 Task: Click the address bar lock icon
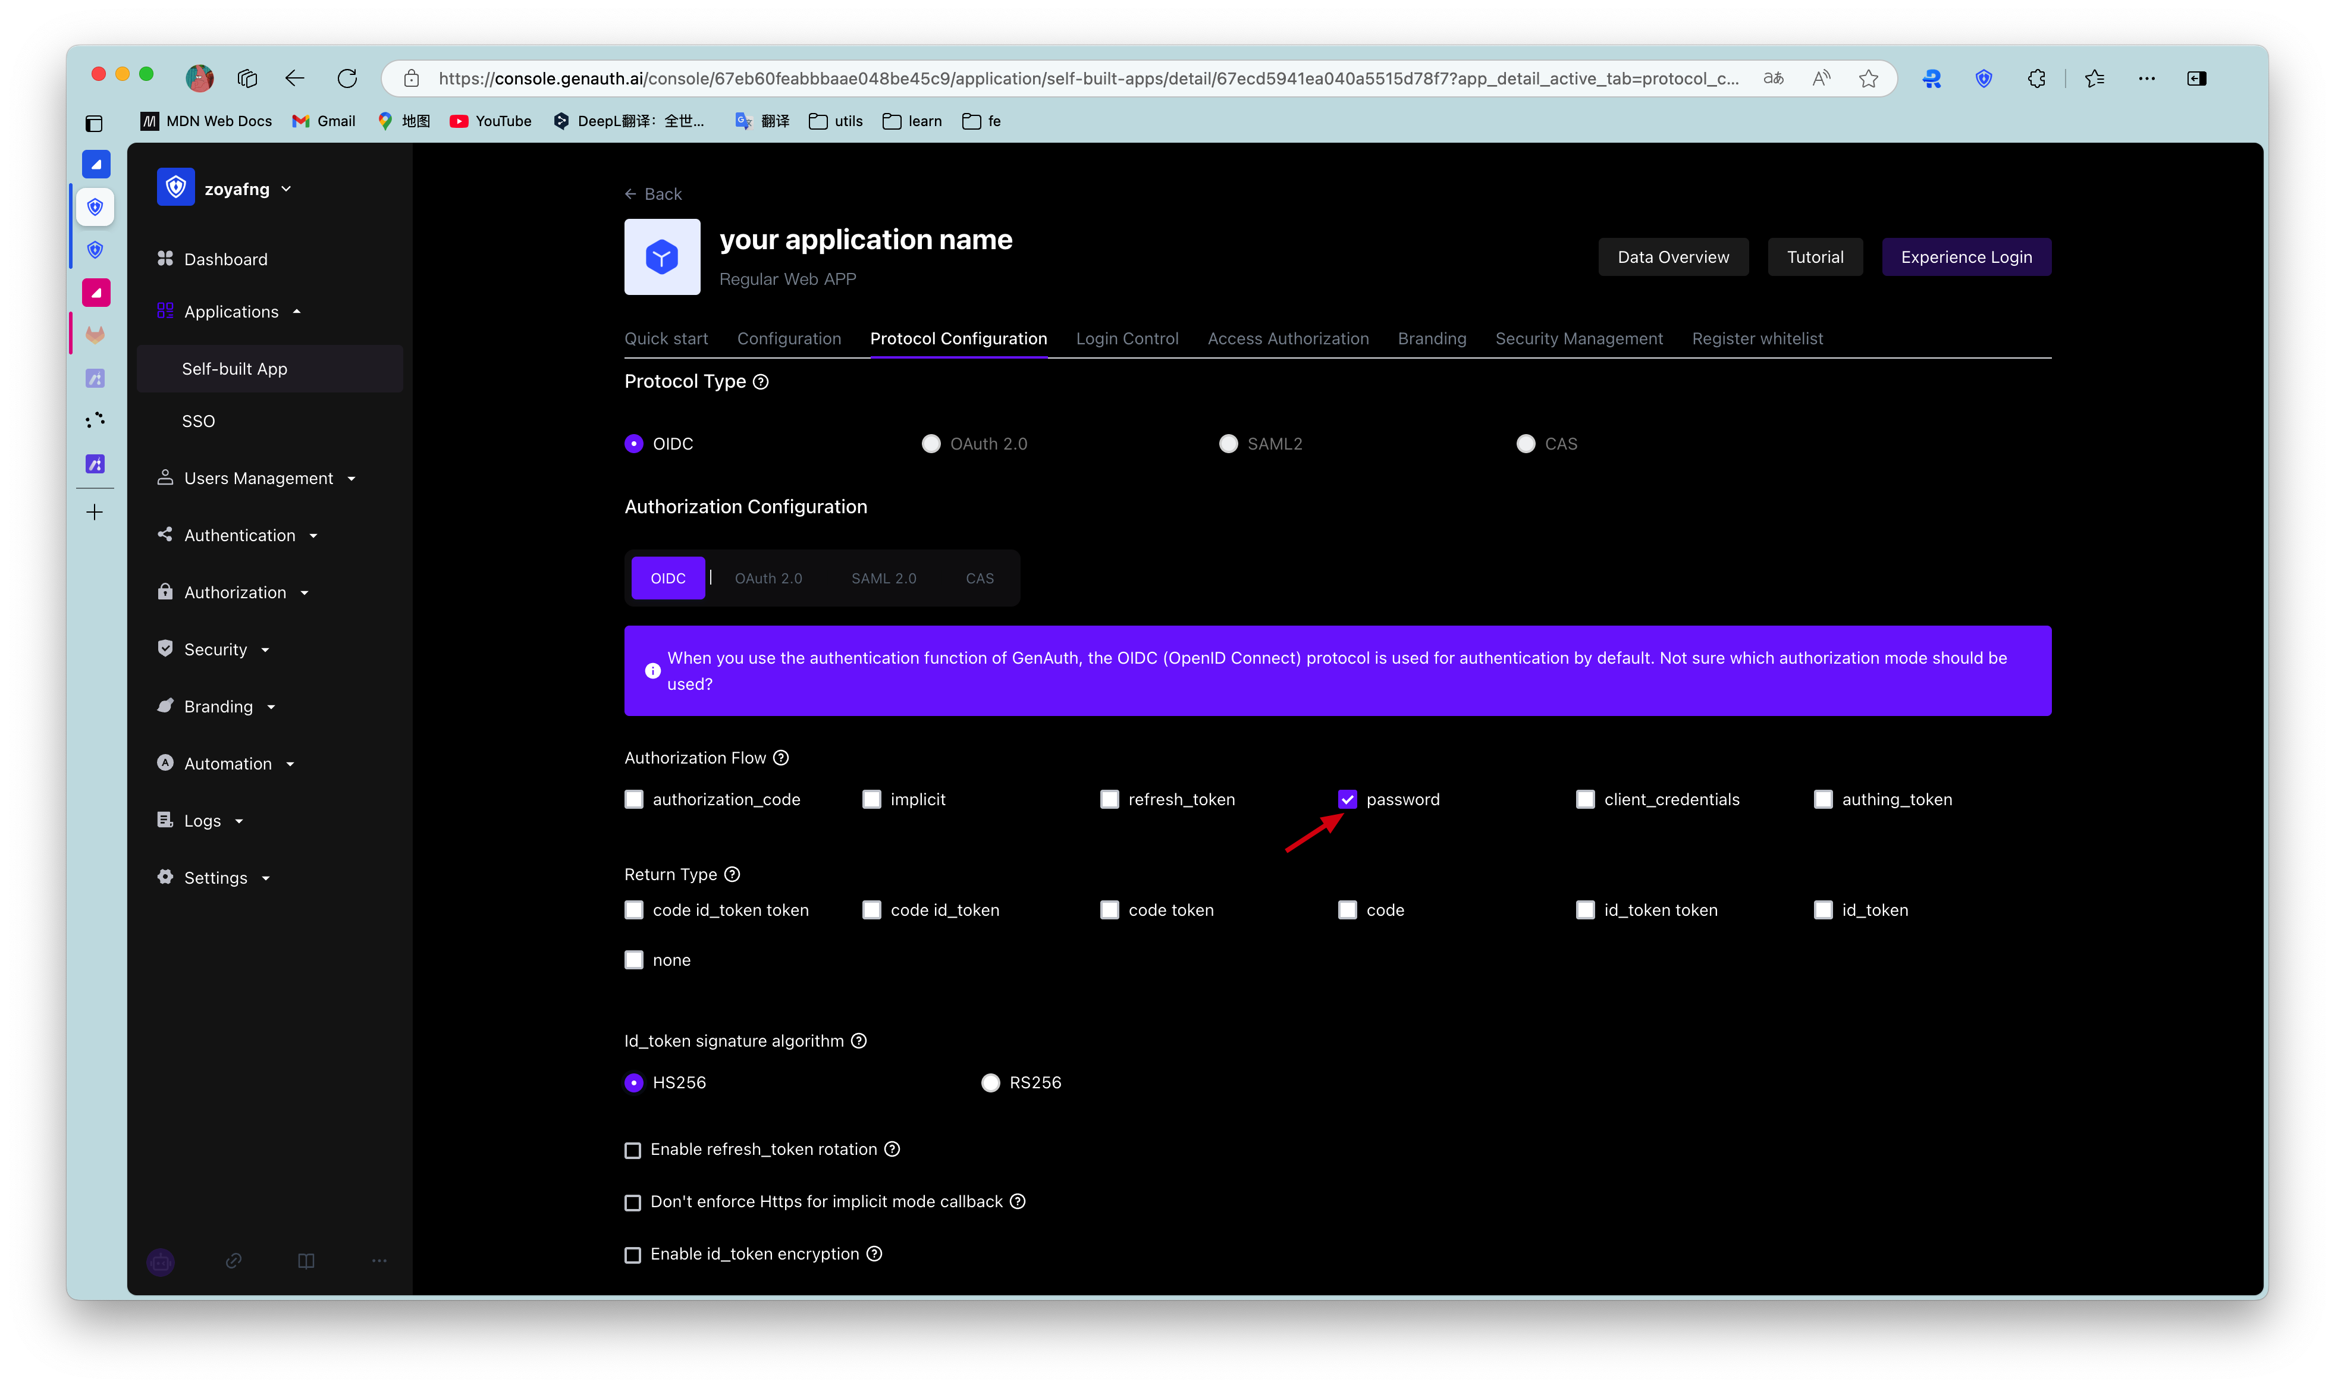point(412,78)
